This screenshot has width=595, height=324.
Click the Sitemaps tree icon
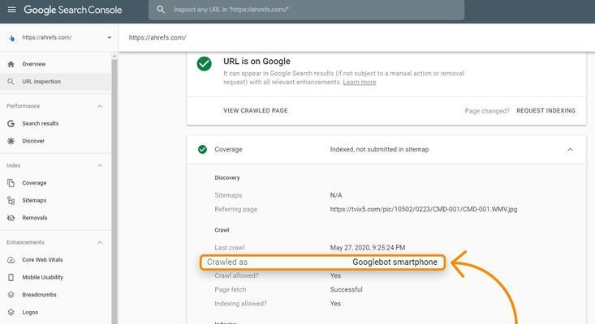[x=11, y=201]
